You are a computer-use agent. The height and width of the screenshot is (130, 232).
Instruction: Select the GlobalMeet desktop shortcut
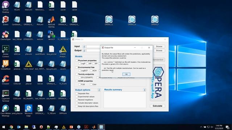click(6, 65)
